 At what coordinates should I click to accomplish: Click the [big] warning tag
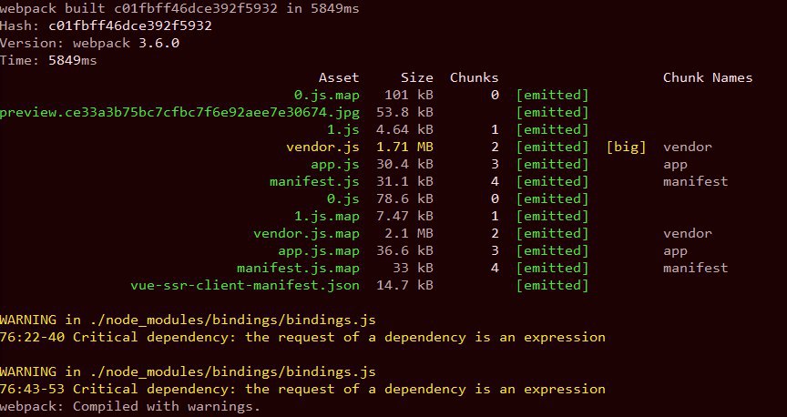(x=627, y=147)
